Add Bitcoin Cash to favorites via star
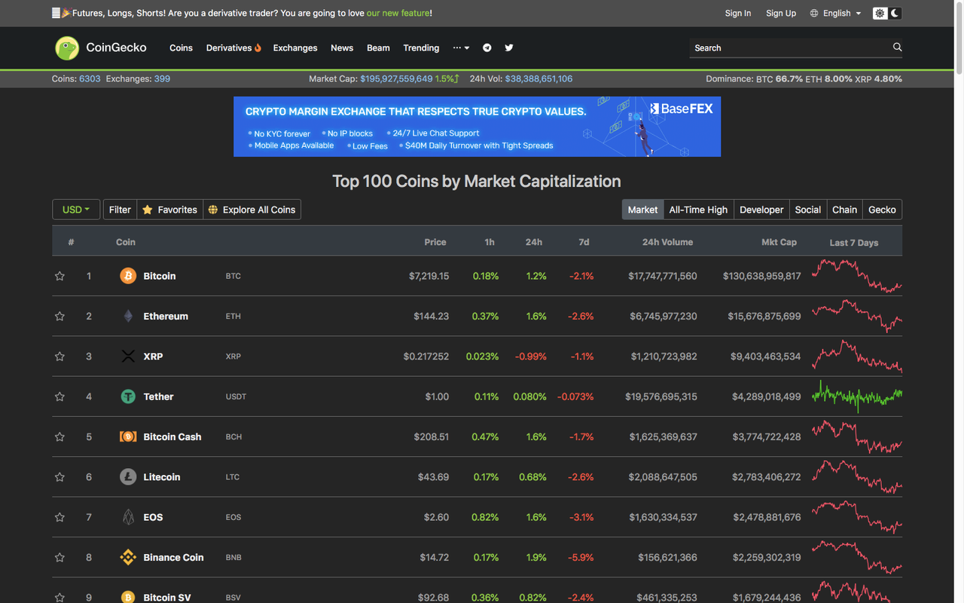 click(59, 436)
